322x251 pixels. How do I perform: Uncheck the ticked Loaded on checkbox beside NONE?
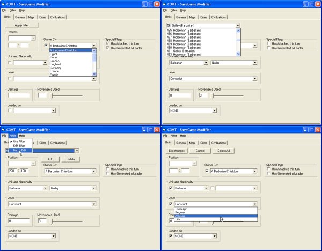pyautogui.click(x=171, y=235)
